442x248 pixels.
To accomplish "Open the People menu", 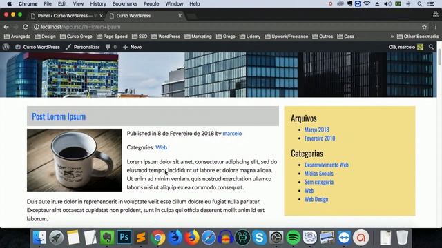I will pyautogui.click(x=151, y=3).
